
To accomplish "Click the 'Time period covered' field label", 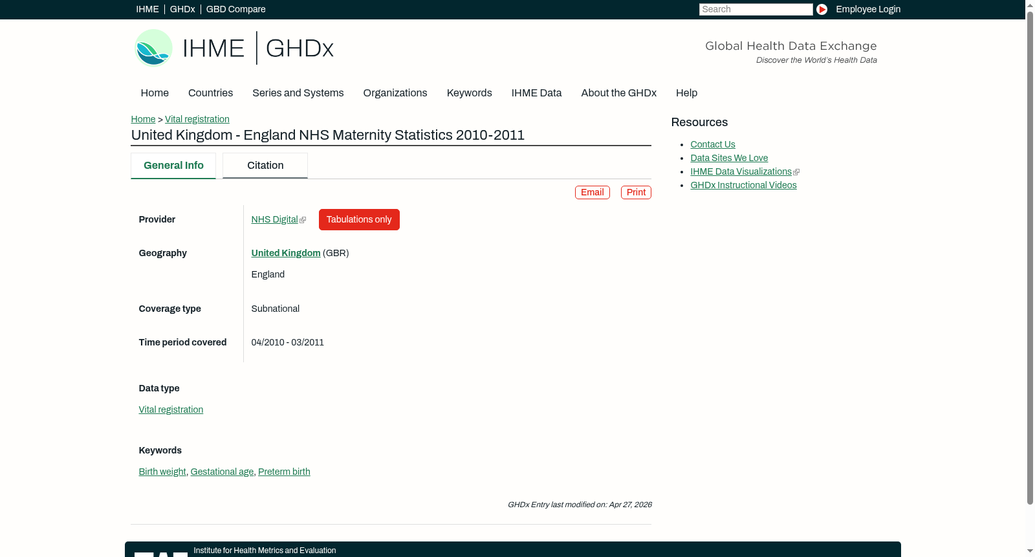I will click(183, 342).
